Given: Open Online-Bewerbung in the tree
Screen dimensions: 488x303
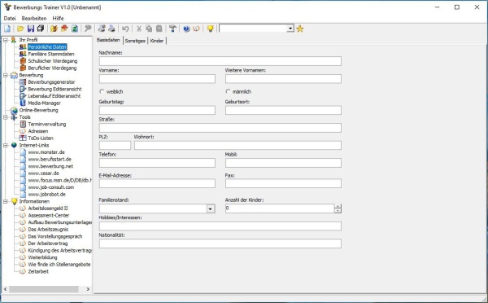Looking at the screenshot, I should click(x=38, y=110).
